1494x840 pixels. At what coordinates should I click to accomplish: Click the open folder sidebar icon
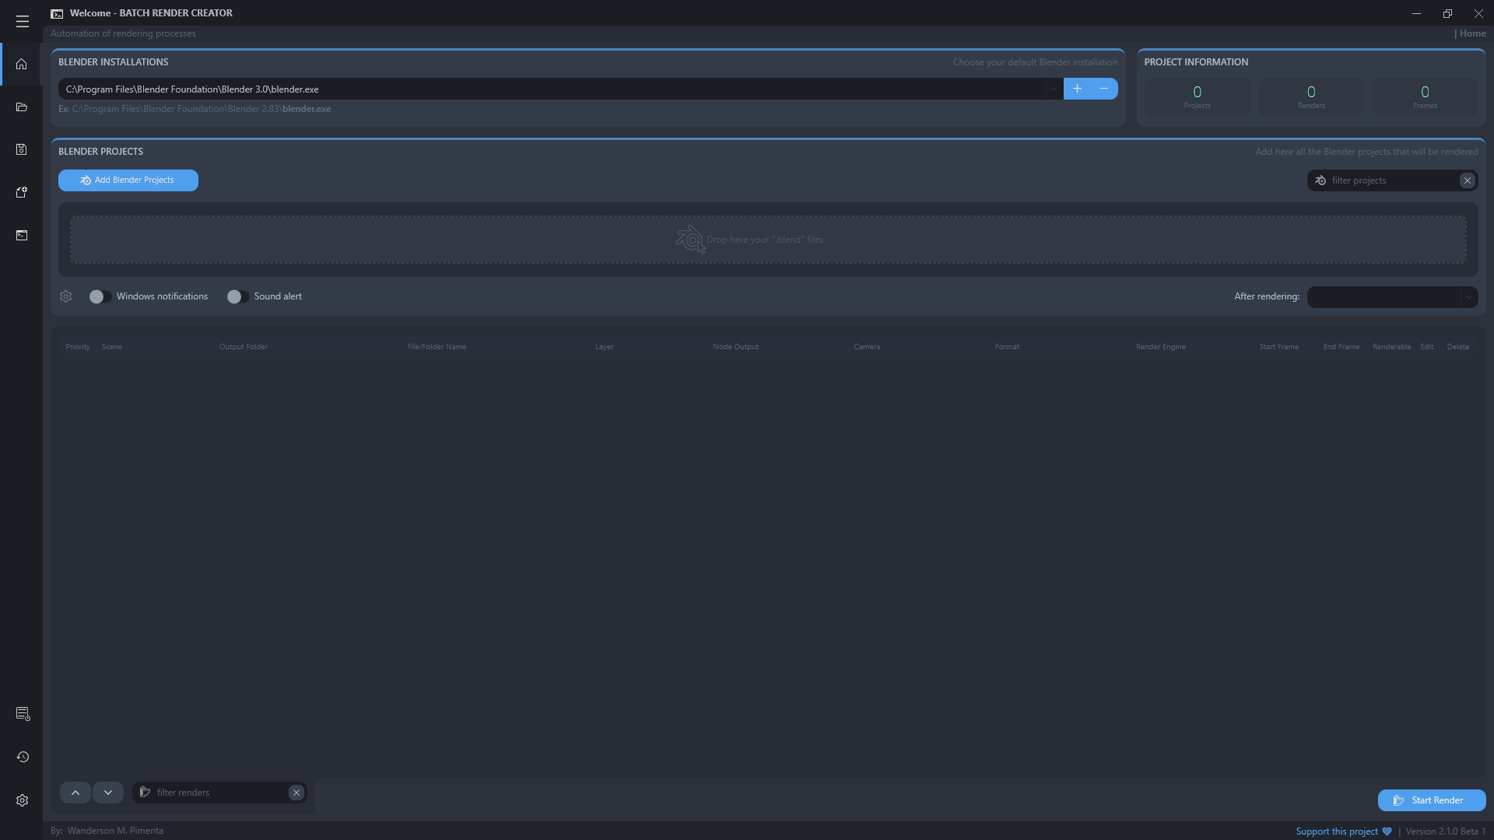[22, 107]
